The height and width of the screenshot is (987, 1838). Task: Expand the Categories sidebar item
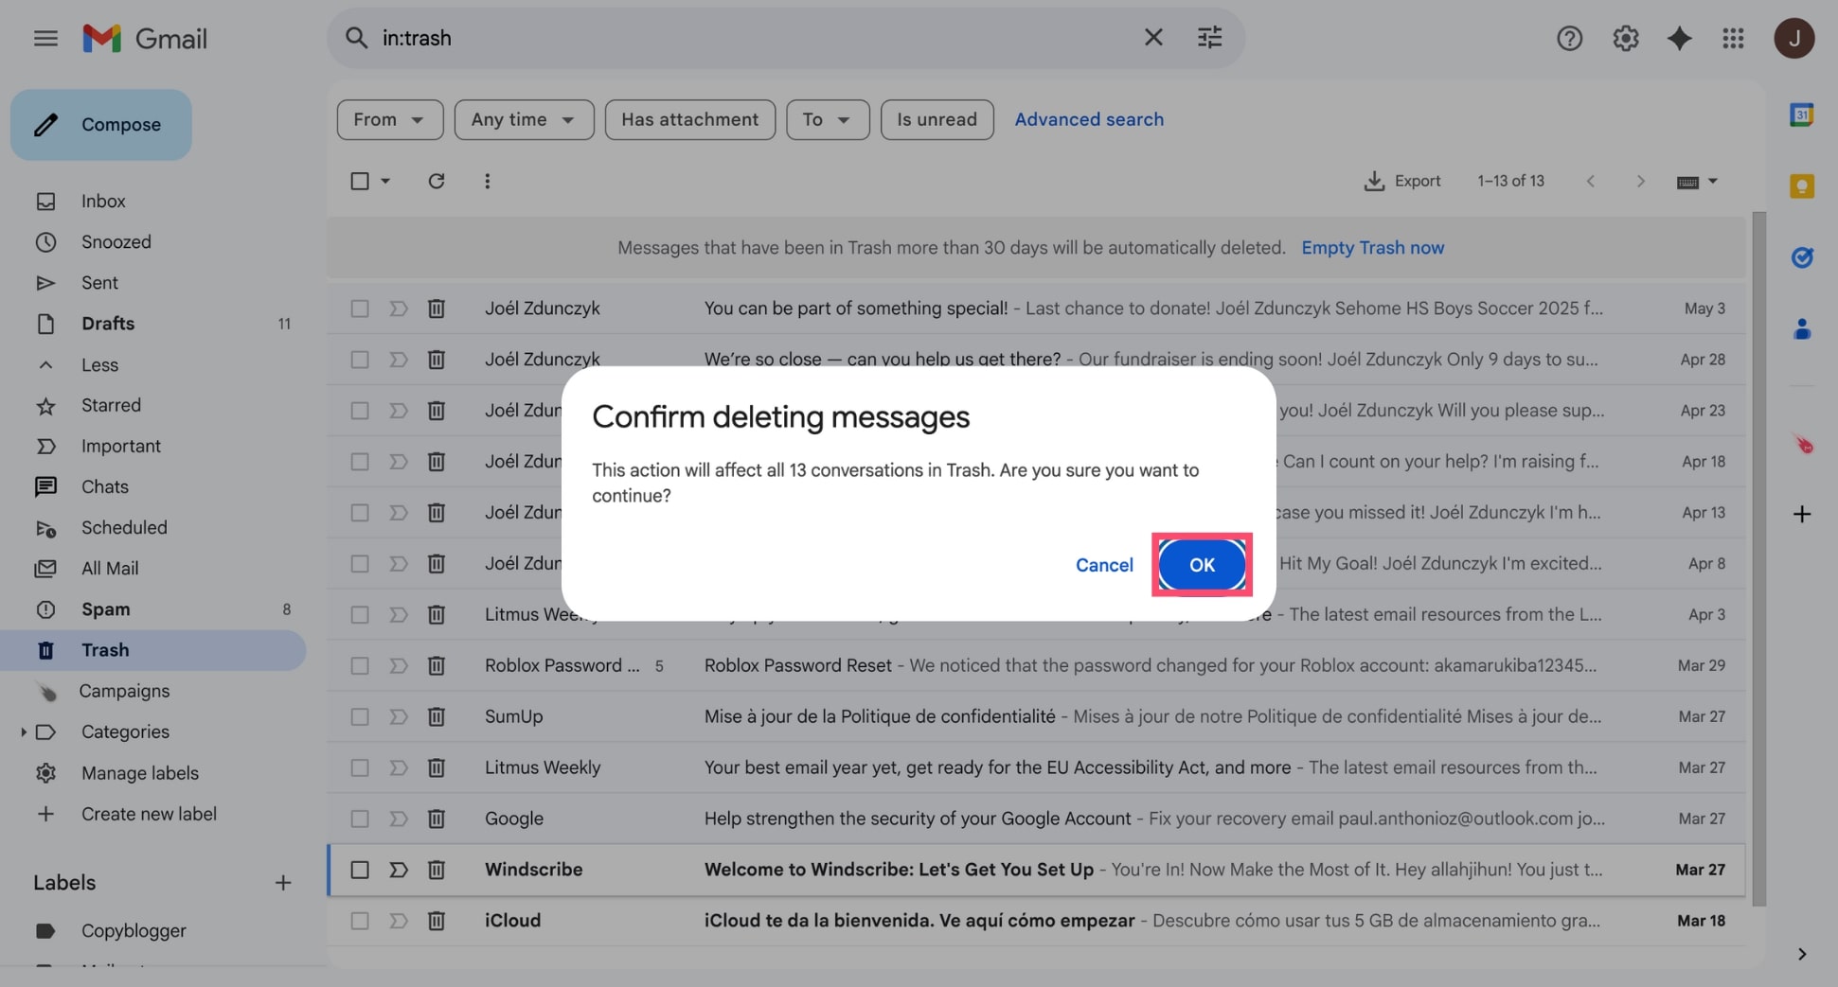click(23, 731)
